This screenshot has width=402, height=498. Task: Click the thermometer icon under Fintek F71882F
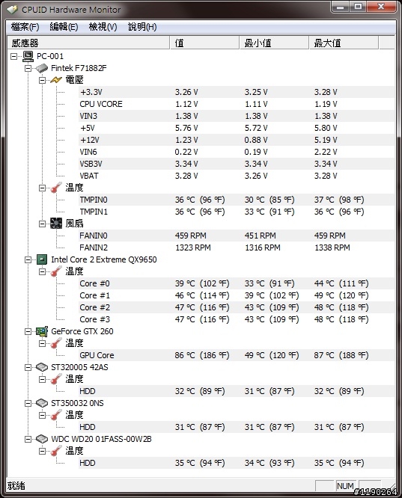pos(56,188)
